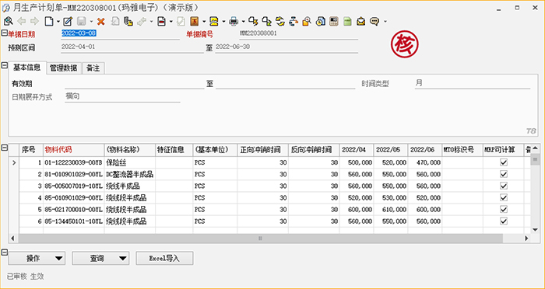Toggle MRP checkbox for 绕线半成品 row 3

point(503,186)
